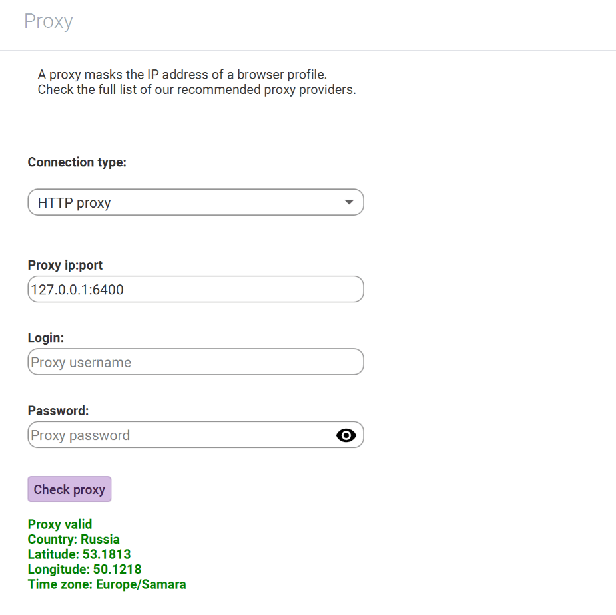Image resolution: width=616 pixels, height=615 pixels.
Task: Click the Connection type label
Action: [x=77, y=162]
